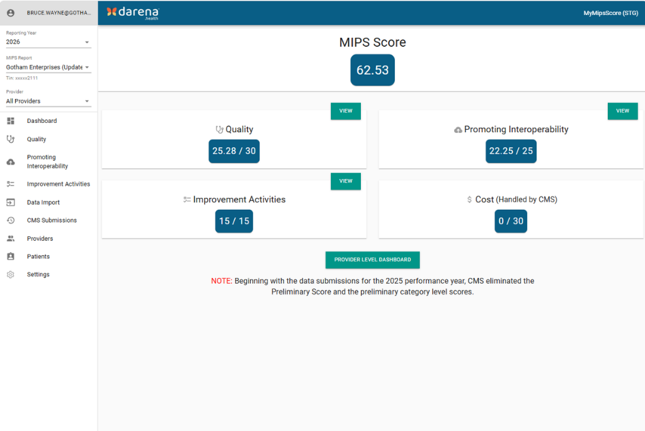The height and width of the screenshot is (431, 645).
Task: Open Settings from the sidebar
Action: 49,275
